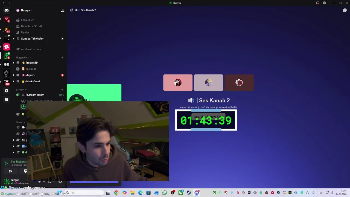This screenshot has height=197, width=350.
Task: Open the hoşgeldin text channel
Action: (40, 63)
